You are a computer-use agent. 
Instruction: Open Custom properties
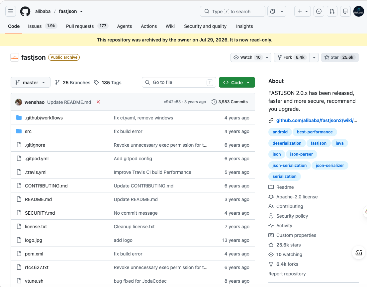coord(292,235)
